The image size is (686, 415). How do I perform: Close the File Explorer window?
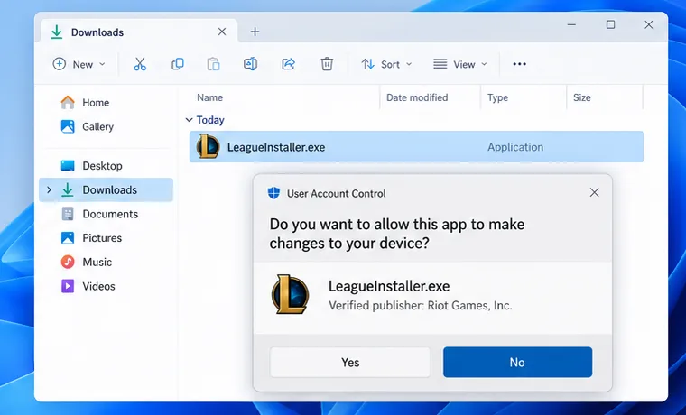(x=648, y=24)
